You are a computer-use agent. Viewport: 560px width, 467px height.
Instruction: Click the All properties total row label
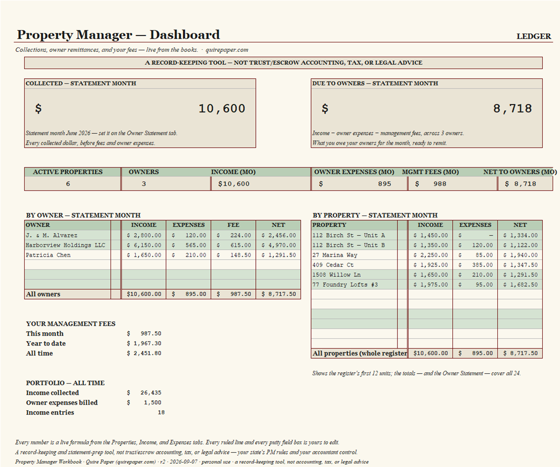click(x=360, y=353)
